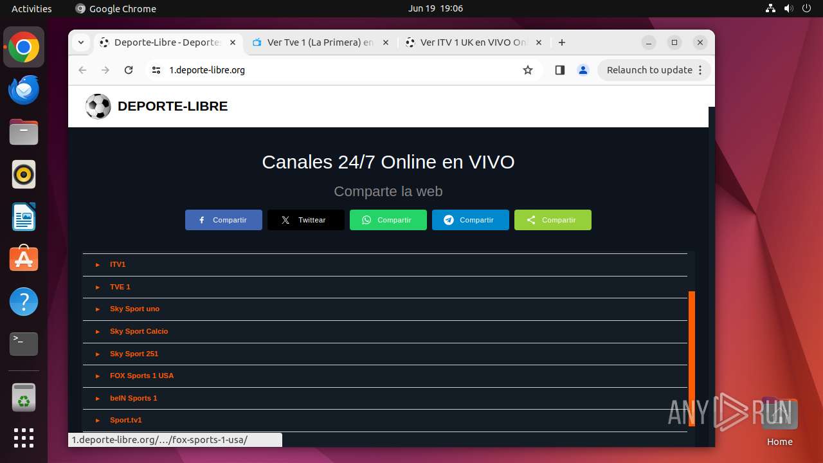Share on Facebook via Compartir button
This screenshot has height=463, width=823.
point(224,220)
